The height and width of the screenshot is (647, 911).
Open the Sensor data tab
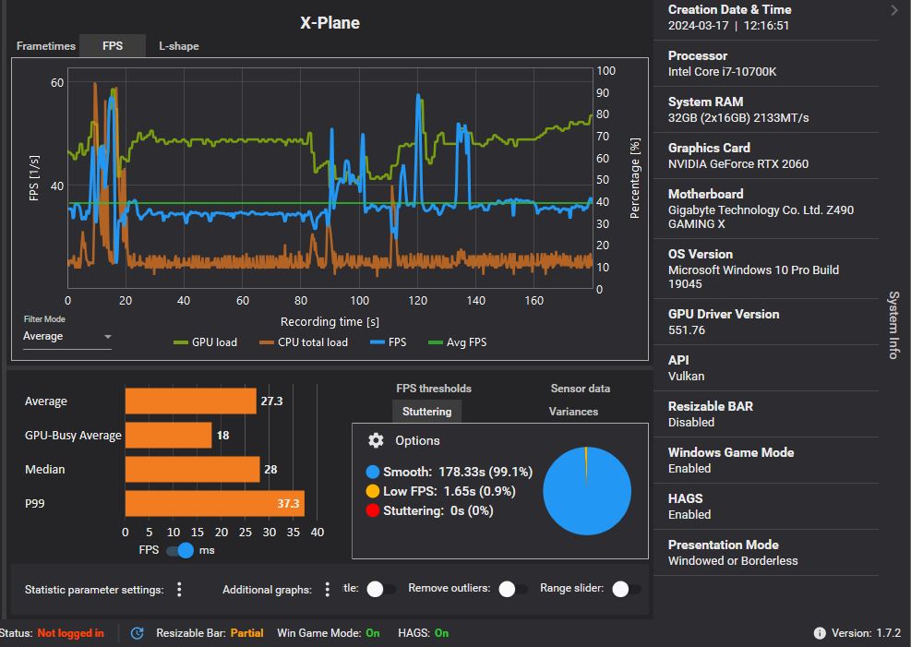coord(581,389)
